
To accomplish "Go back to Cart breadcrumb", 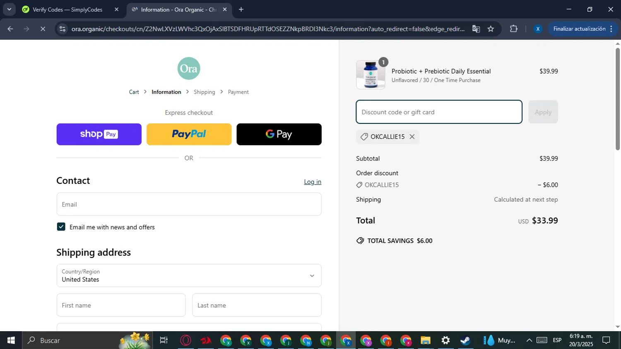I will 134,92.
